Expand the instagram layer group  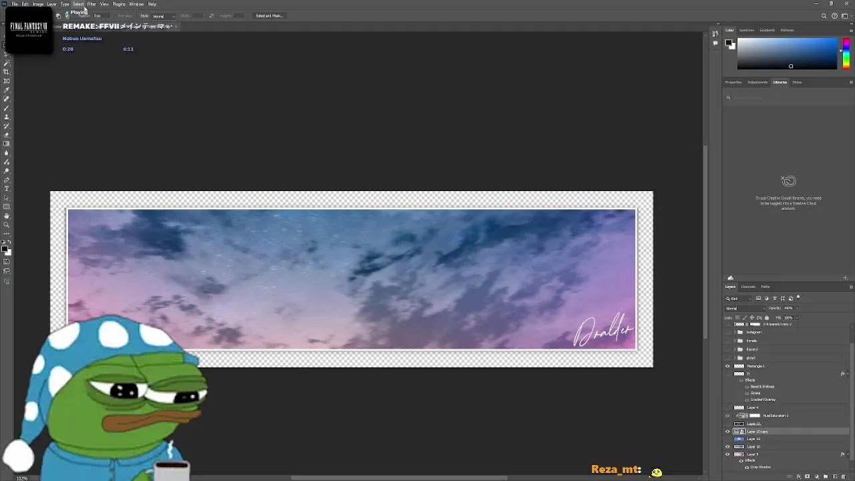tap(735, 332)
